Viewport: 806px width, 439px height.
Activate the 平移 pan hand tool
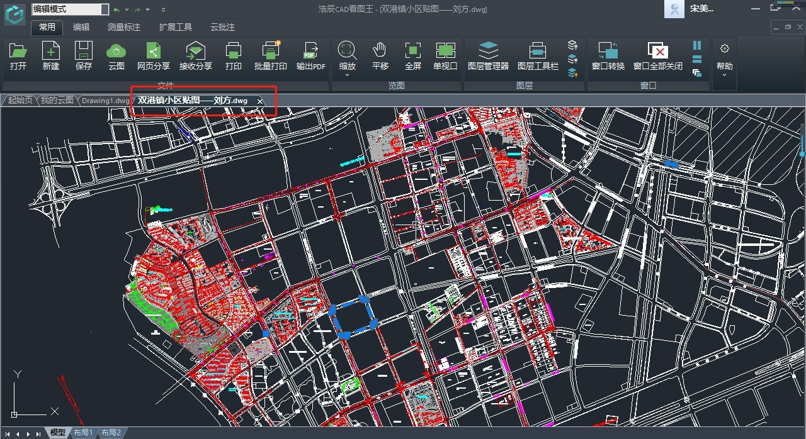(x=380, y=56)
